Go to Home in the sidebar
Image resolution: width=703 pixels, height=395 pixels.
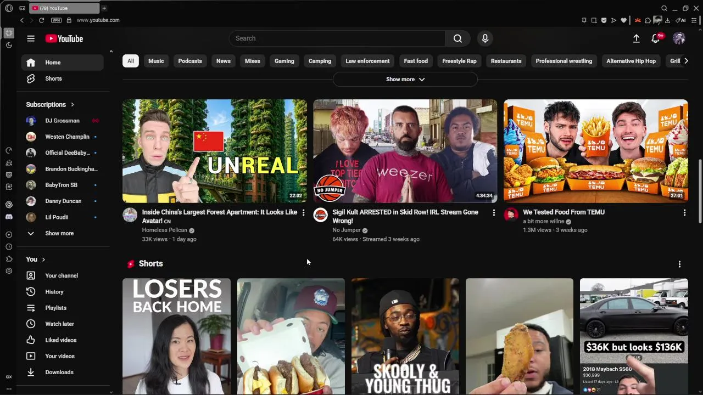pos(62,63)
